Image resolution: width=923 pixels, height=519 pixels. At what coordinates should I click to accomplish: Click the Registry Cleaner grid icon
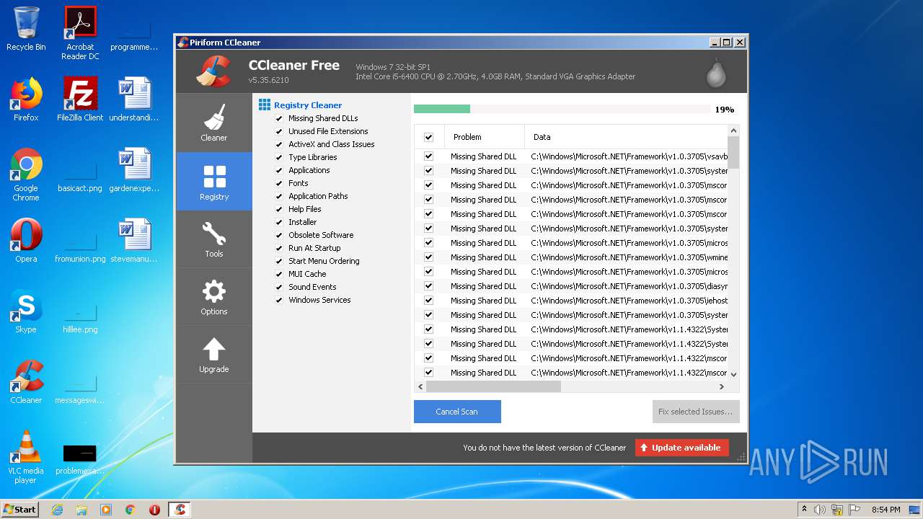click(265, 105)
